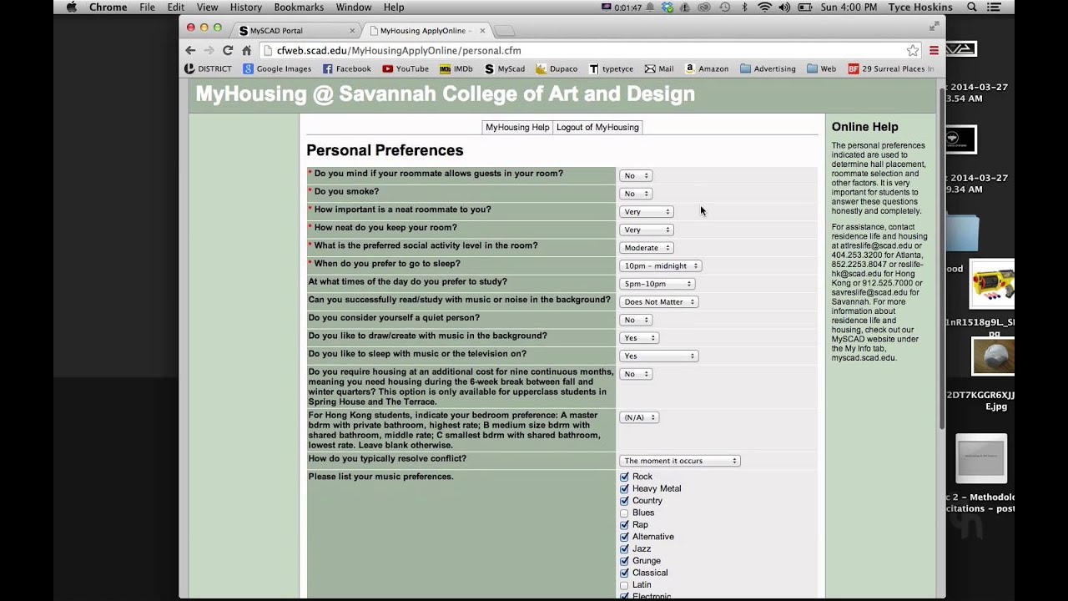Open the 'Do you smoke?' dropdown
The height and width of the screenshot is (601, 1068).
[x=636, y=194]
